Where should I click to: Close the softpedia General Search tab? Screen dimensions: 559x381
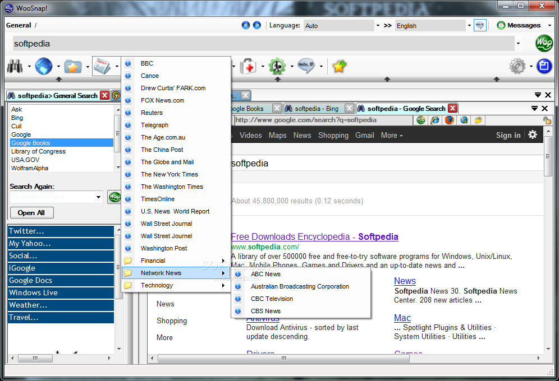pos(104,95)
